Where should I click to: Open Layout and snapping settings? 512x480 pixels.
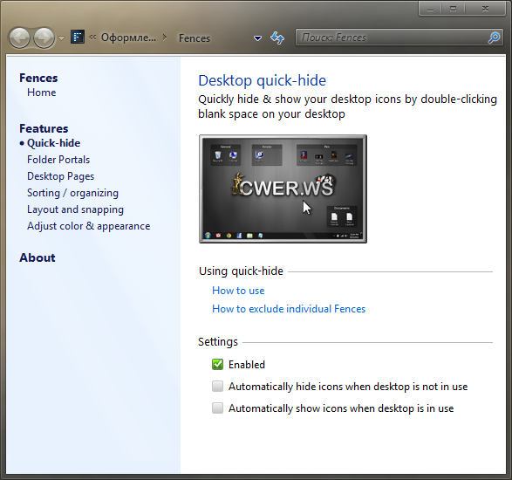click(x=75, y=209)
